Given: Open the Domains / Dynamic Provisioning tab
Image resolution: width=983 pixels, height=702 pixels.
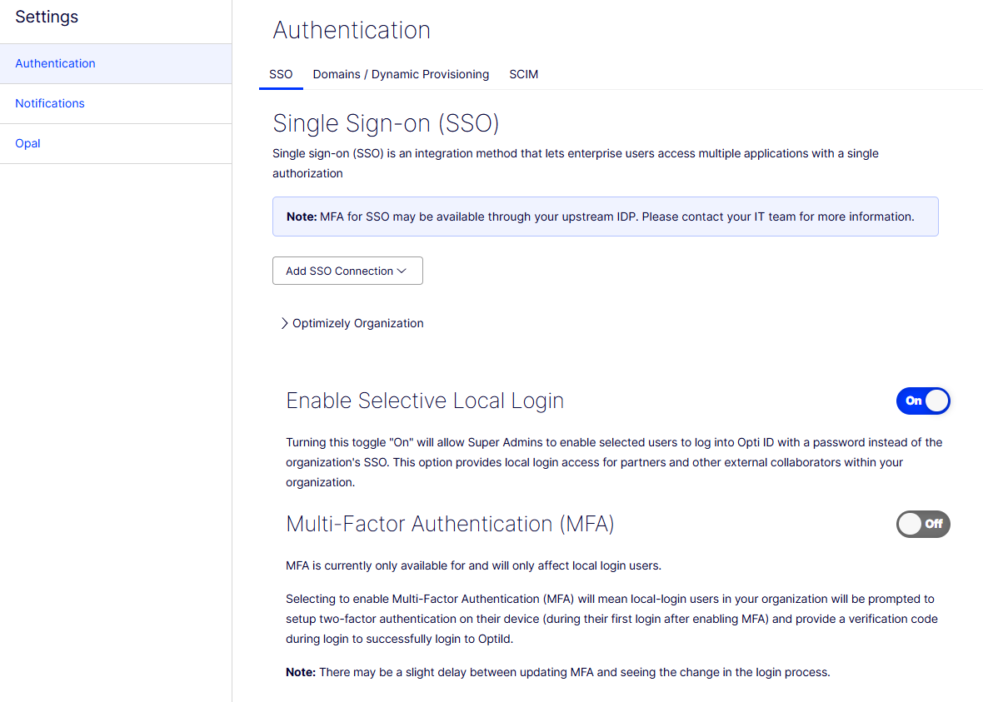Looking at the screenshot, I should [x=401, y=74].
